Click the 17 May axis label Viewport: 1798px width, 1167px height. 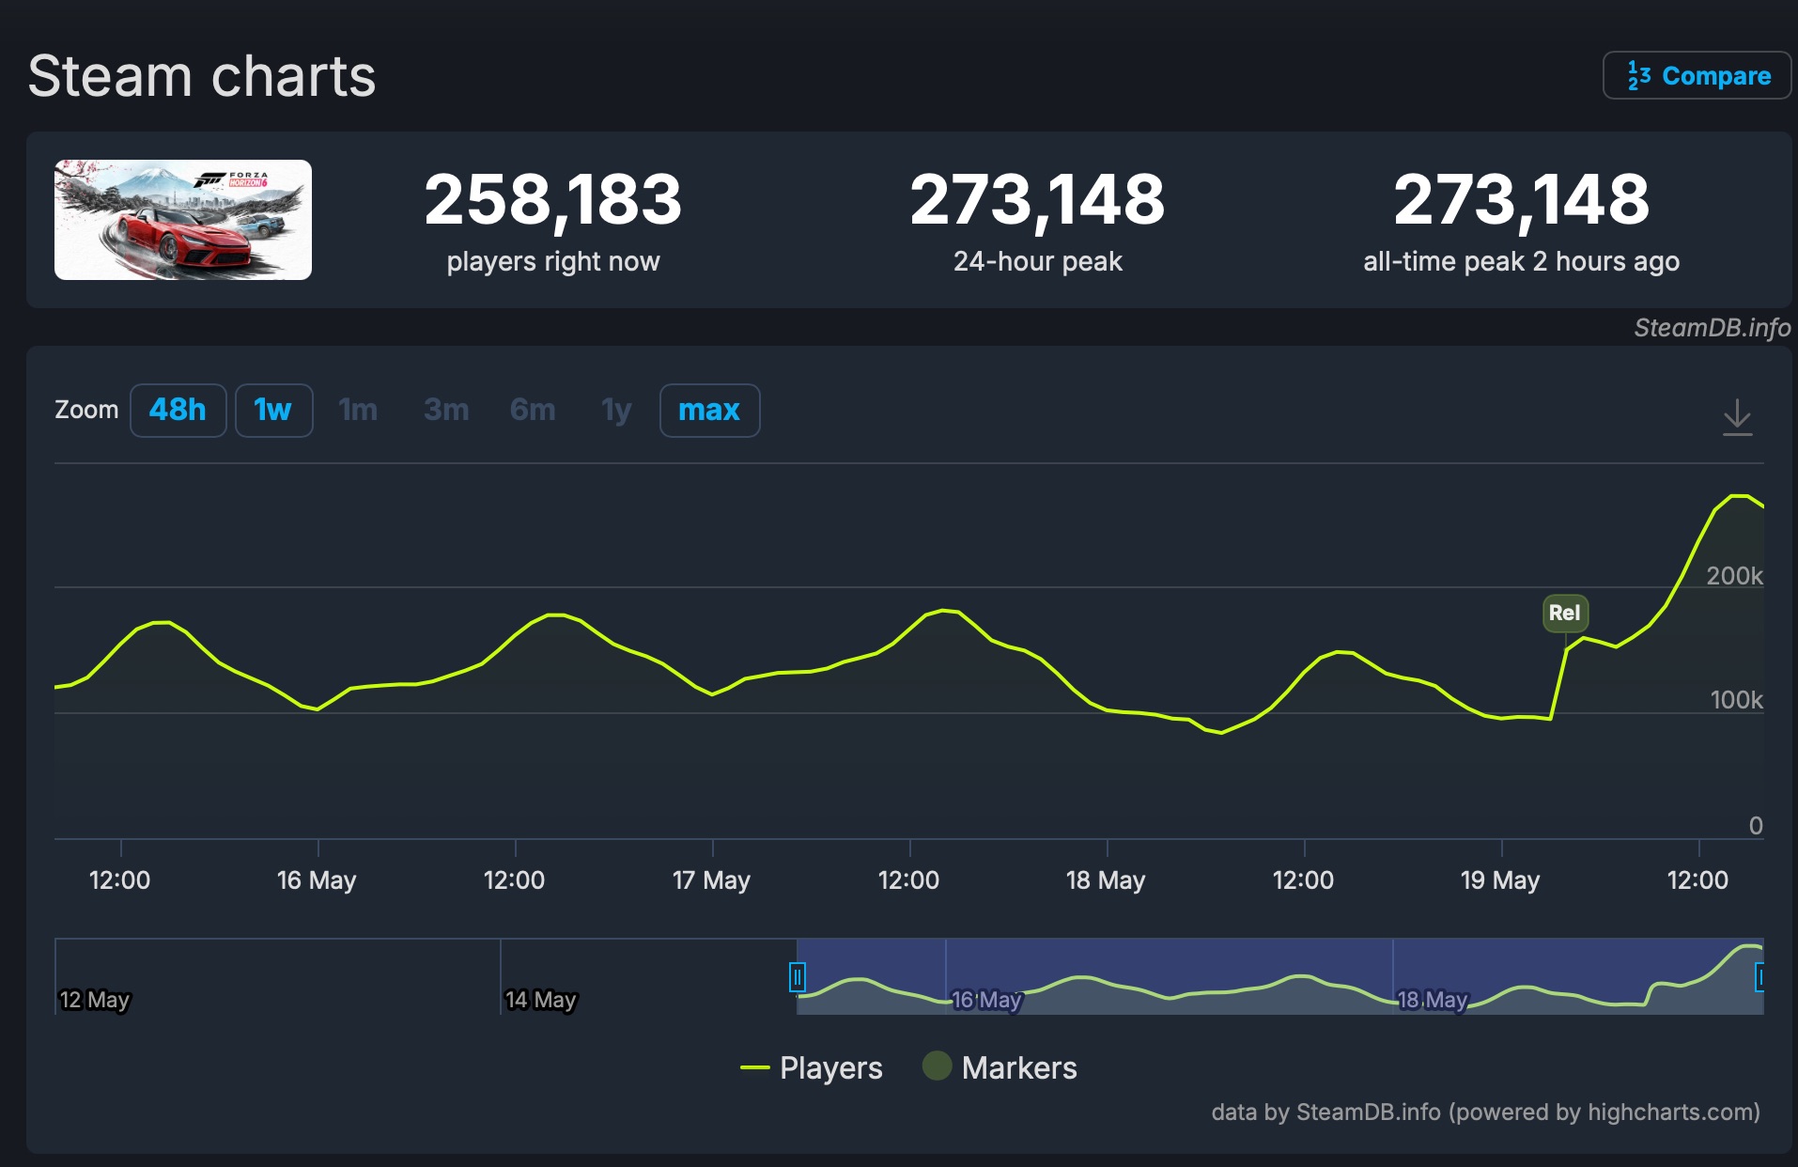click(x=711, y=880)
